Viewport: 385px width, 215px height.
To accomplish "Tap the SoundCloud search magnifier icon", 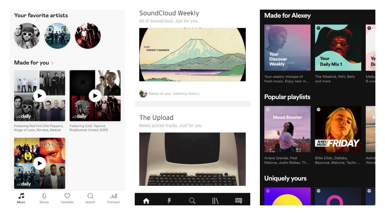I will [x=192, y=201].
